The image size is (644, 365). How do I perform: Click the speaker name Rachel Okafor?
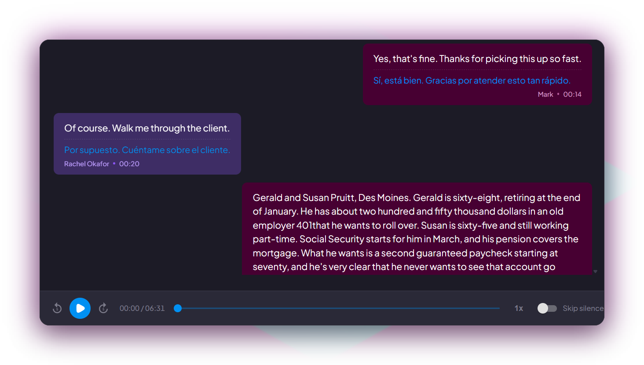[x=87, y=164]
